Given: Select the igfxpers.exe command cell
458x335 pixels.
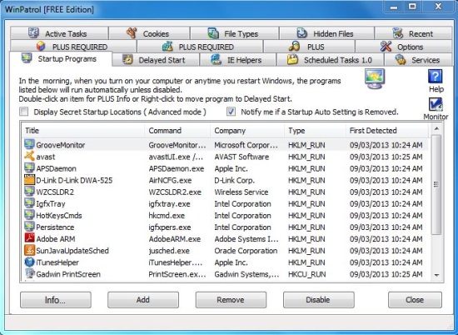Looking at the screenshot, I should click(x=170, y=227).
